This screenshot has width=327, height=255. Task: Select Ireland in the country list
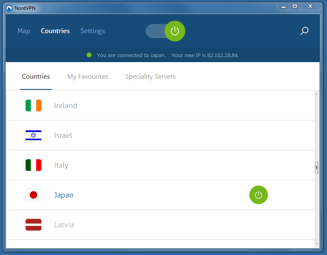coord(160,106)
